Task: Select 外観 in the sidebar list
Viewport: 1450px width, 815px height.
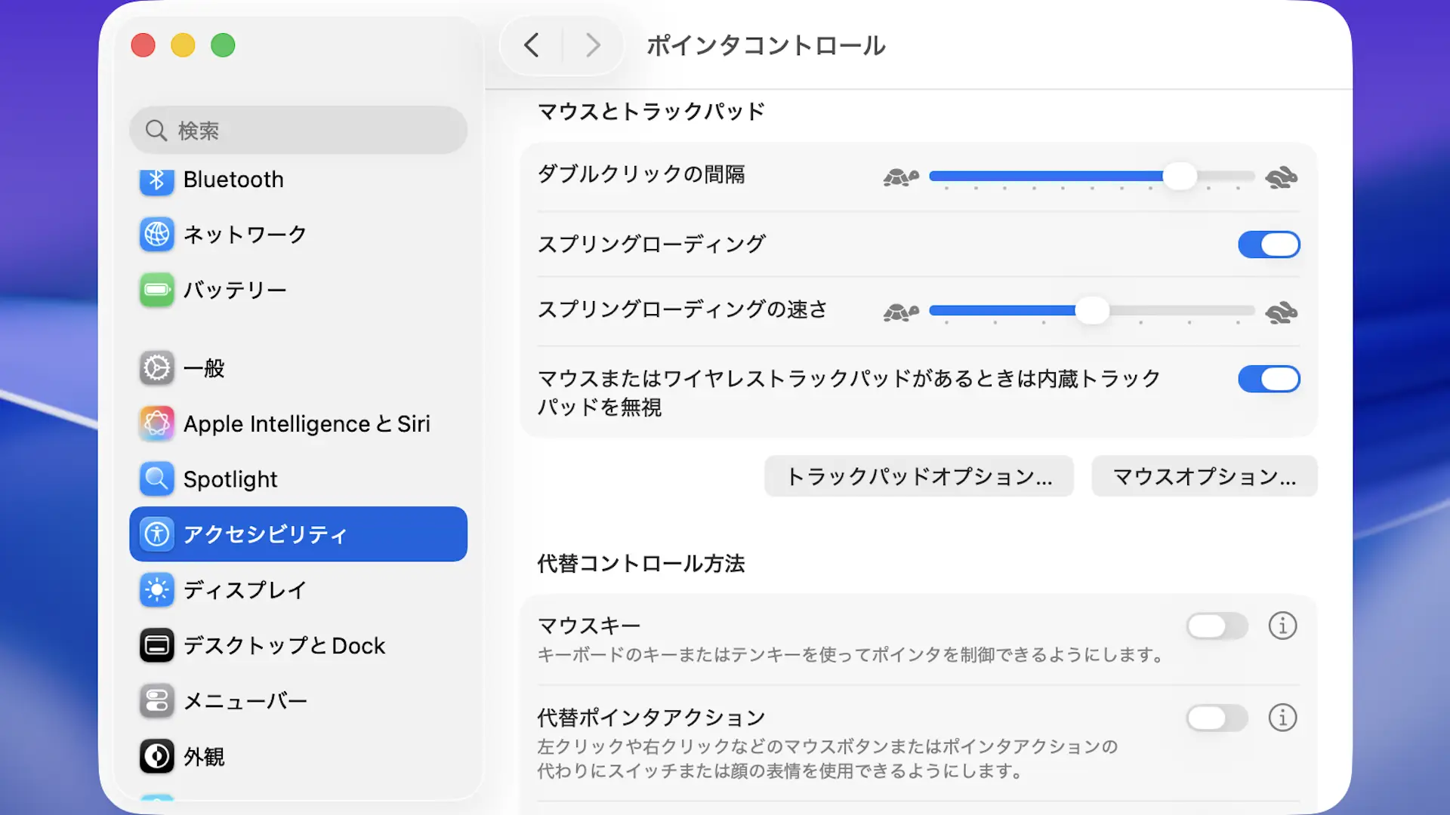Action: pos(204,756)
